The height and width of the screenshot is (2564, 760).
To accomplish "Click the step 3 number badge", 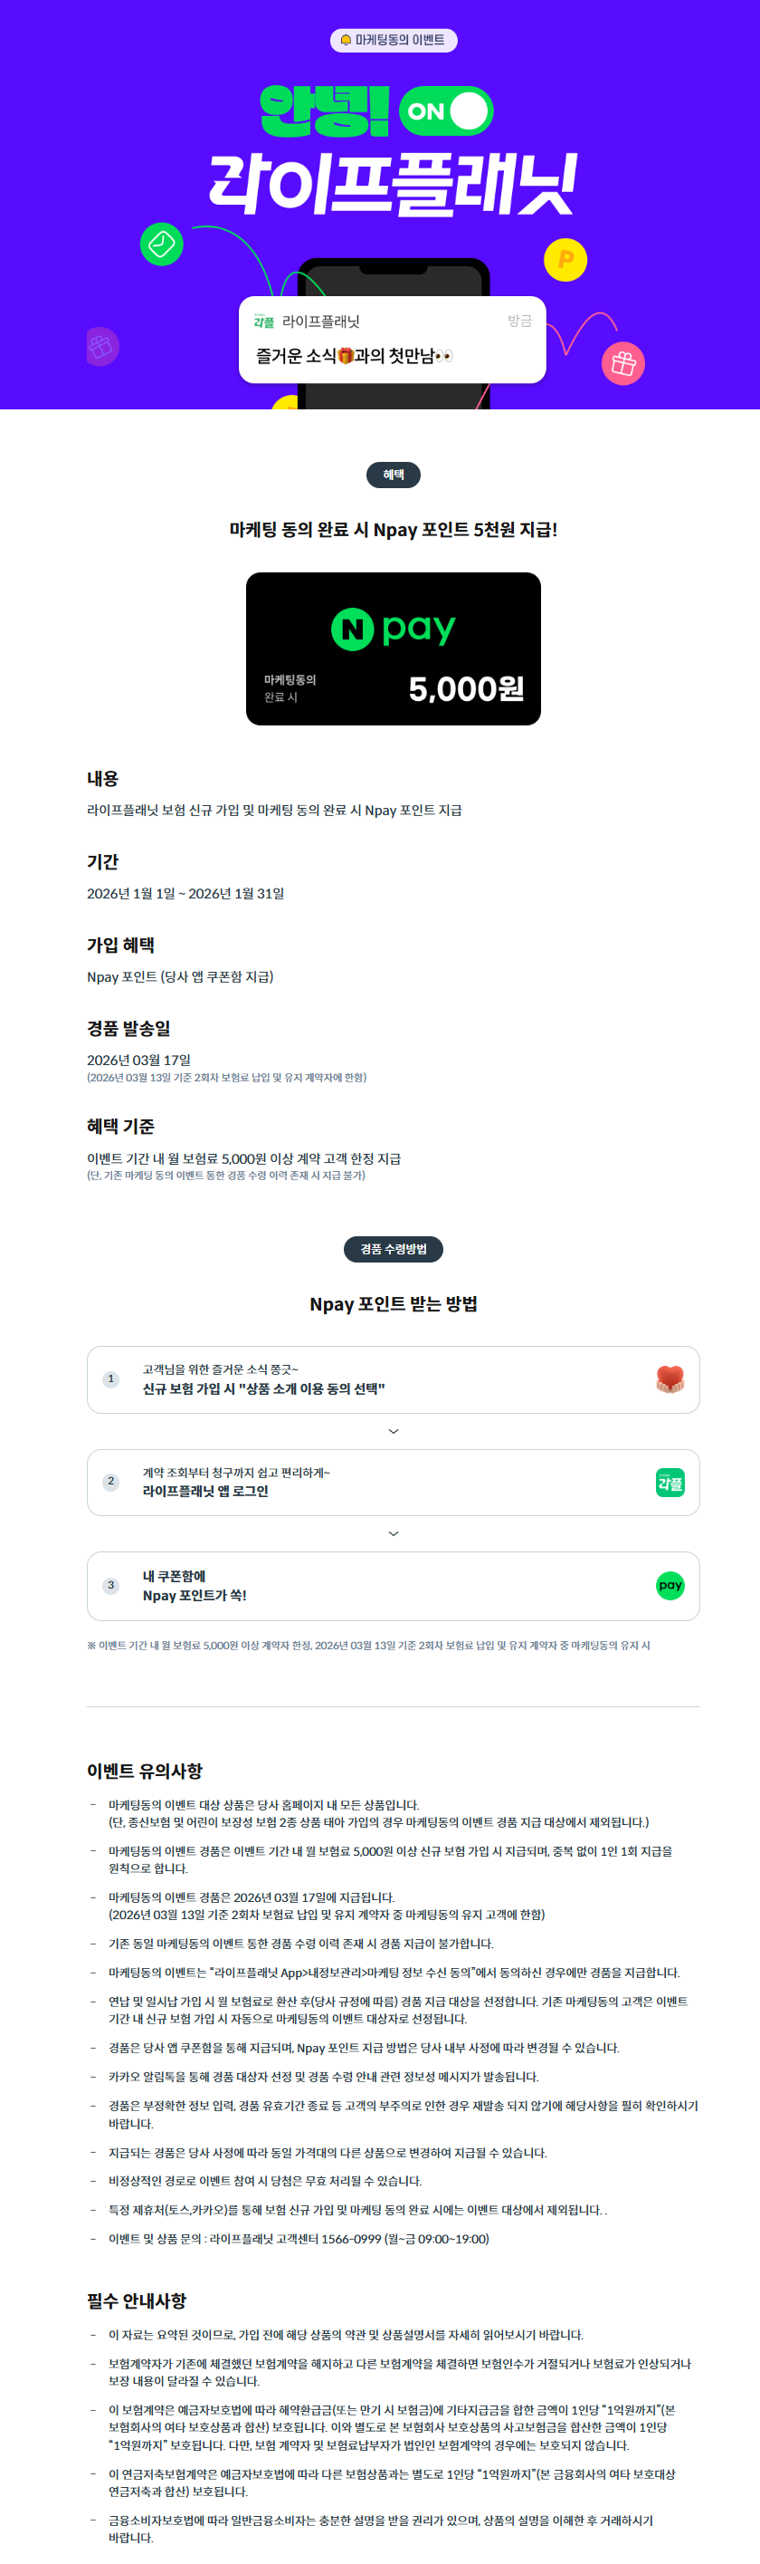I will click(x=110, y=1585).
